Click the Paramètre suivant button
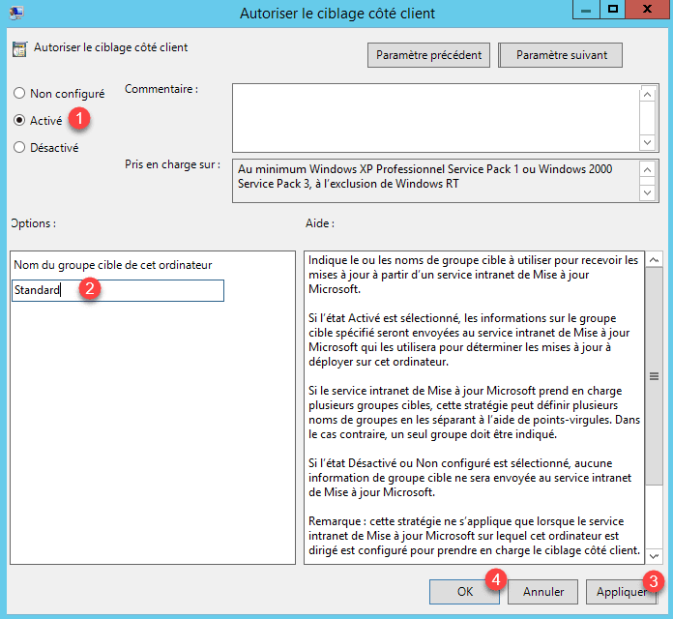673x619 pixels. coord(560,55)
